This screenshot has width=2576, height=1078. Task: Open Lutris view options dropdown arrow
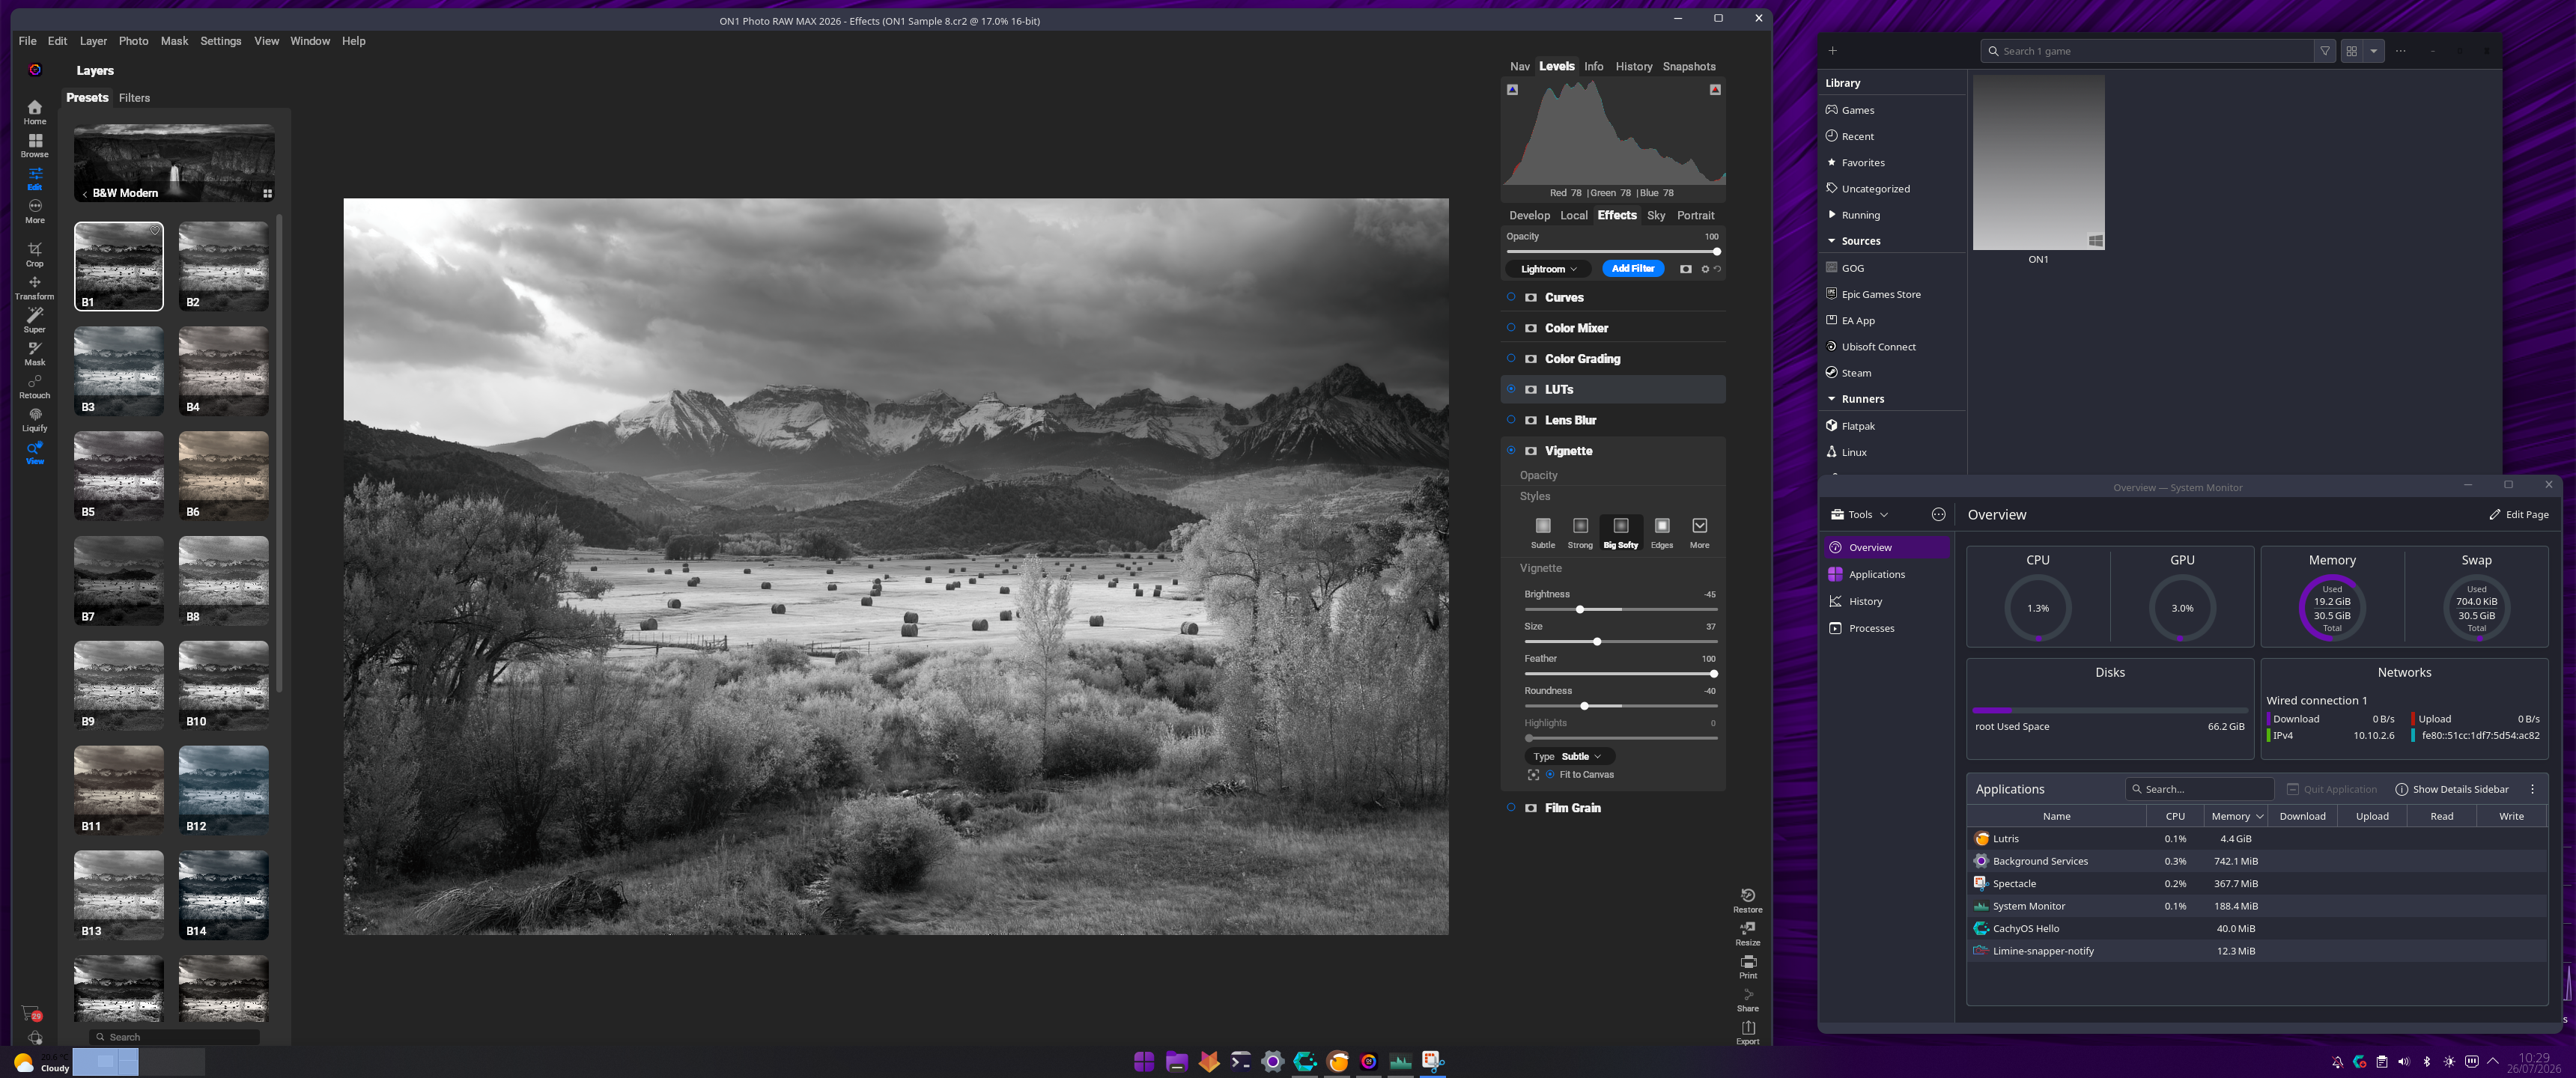tap(2373, 51)
